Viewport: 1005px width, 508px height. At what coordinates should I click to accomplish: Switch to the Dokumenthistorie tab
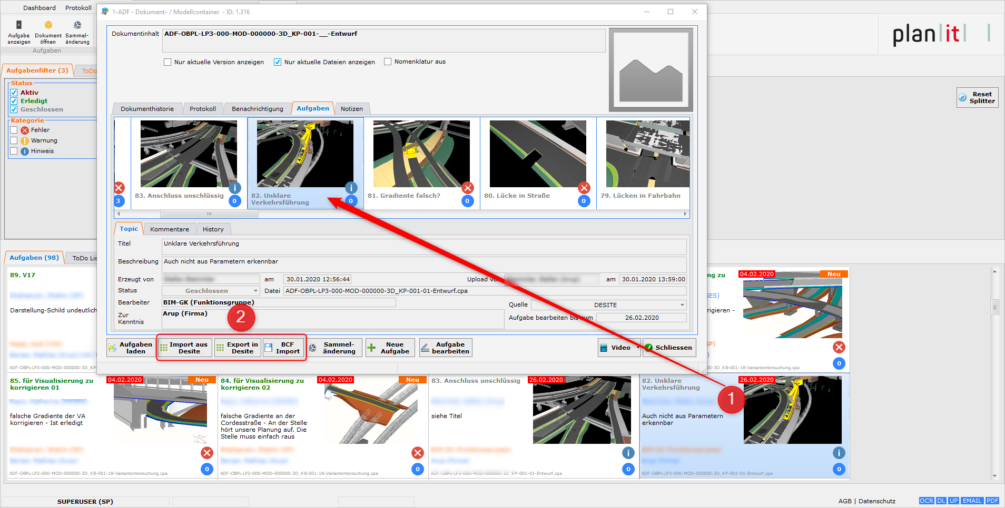pyautogui.click(x=147, y=109)
